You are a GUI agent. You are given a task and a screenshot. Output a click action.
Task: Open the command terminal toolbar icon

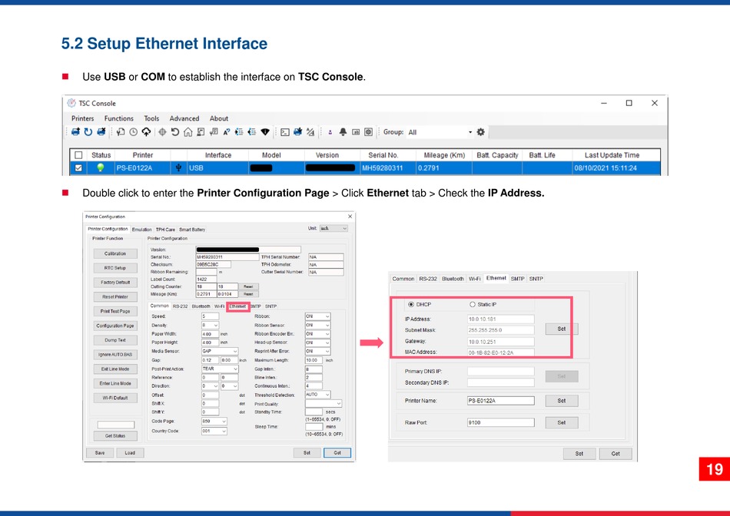pos(285,132)
